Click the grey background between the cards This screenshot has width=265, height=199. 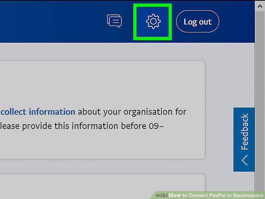102,167
